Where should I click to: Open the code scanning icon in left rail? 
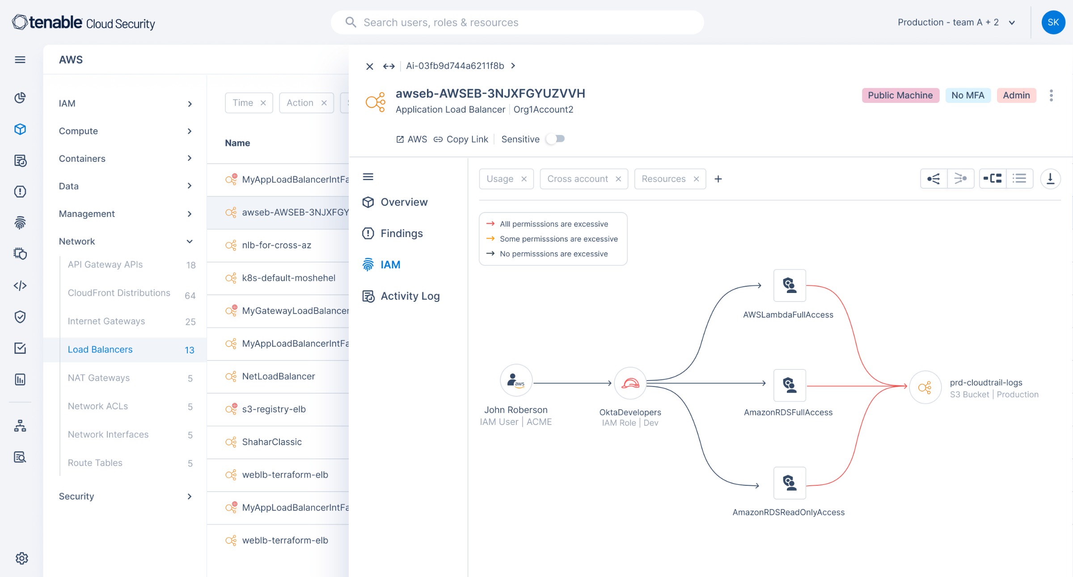point(20,285)
